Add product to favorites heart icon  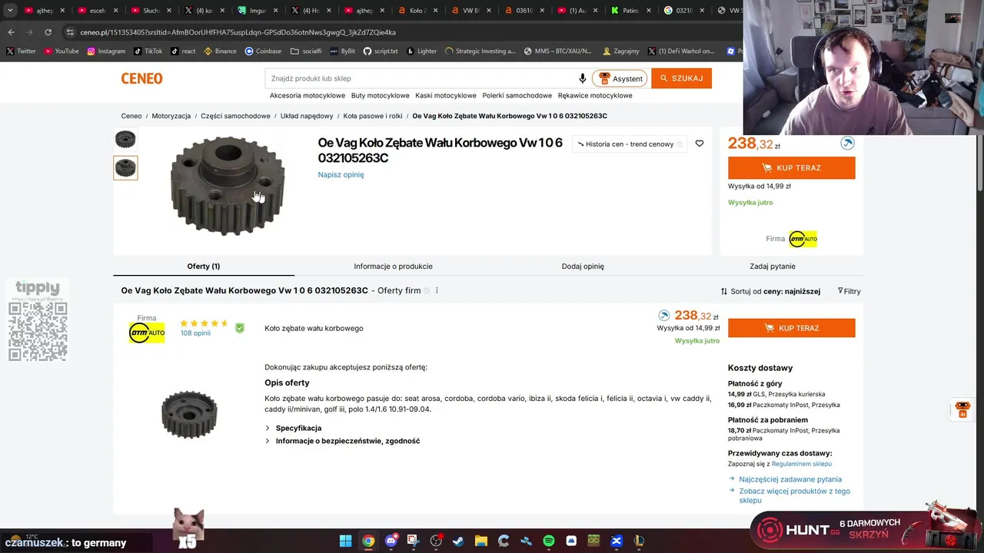click(x=700, y=144)
